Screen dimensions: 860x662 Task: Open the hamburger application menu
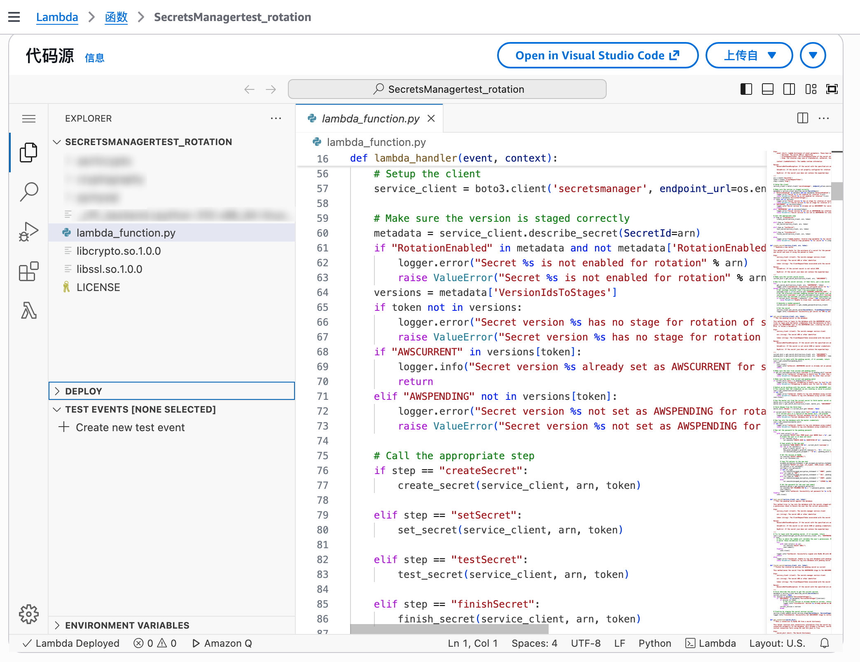(x=28, y=119)
